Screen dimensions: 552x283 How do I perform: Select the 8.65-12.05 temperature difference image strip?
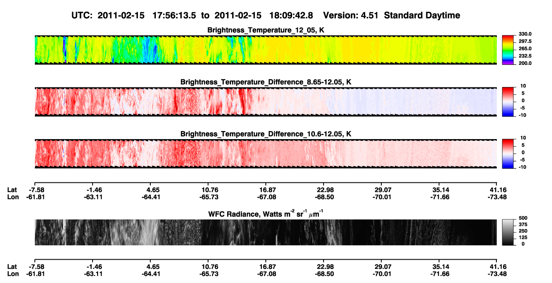tap(265, 101)
